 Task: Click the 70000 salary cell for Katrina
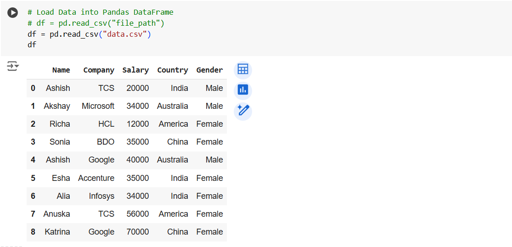click(138, 232)
